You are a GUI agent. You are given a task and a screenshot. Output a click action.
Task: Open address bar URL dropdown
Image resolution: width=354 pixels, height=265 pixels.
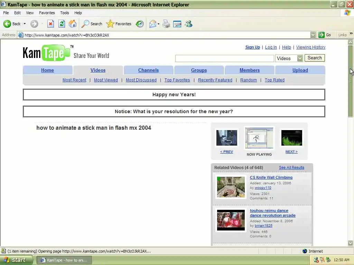313,35
